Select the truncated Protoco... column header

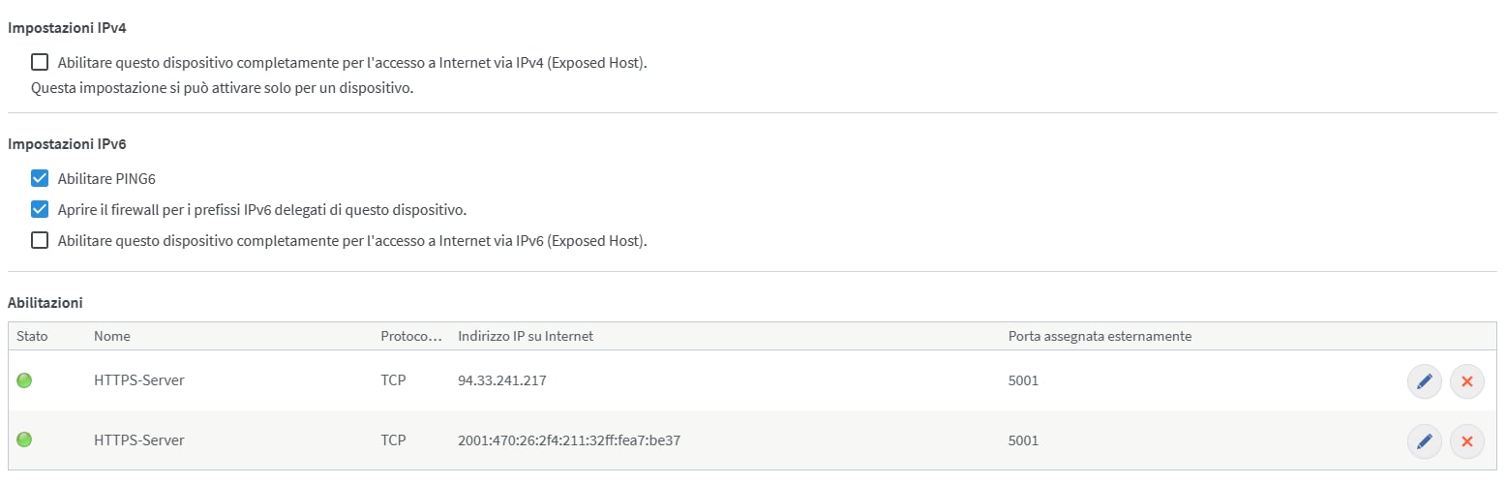click(x=411, y=336)
